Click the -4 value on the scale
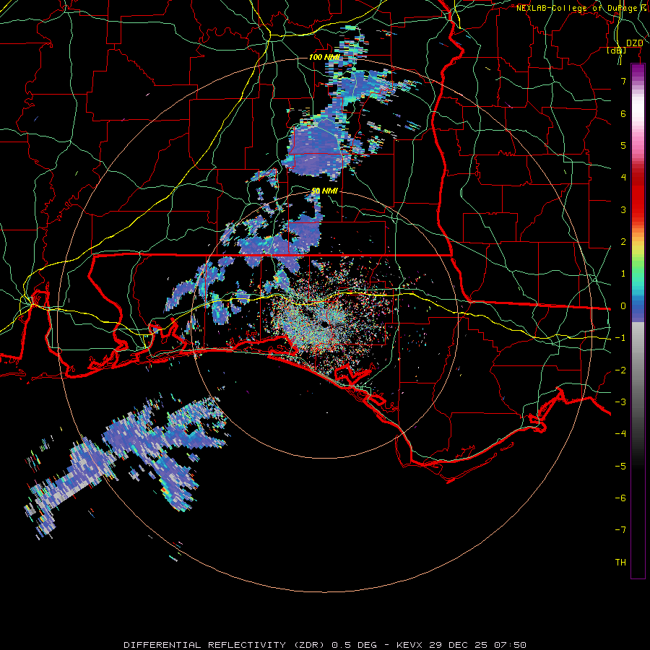Image resolution: width=650 pixels, height=650 pixels. point(620,434)
